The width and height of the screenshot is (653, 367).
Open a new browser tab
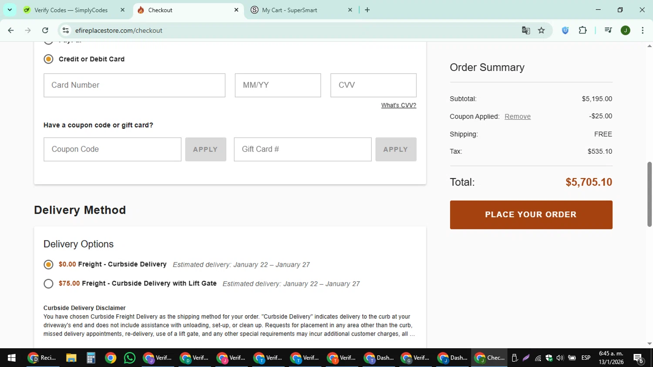[367, 10]
